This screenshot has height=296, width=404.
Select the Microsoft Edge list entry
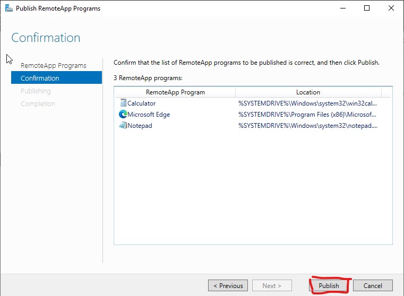[x=149, y=115]
